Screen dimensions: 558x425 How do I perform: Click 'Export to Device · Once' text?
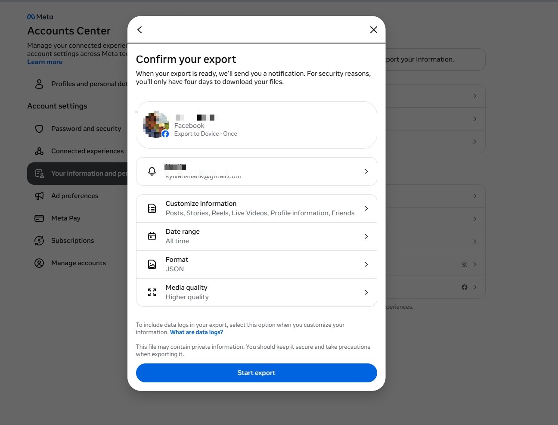(x=206, y=134)
